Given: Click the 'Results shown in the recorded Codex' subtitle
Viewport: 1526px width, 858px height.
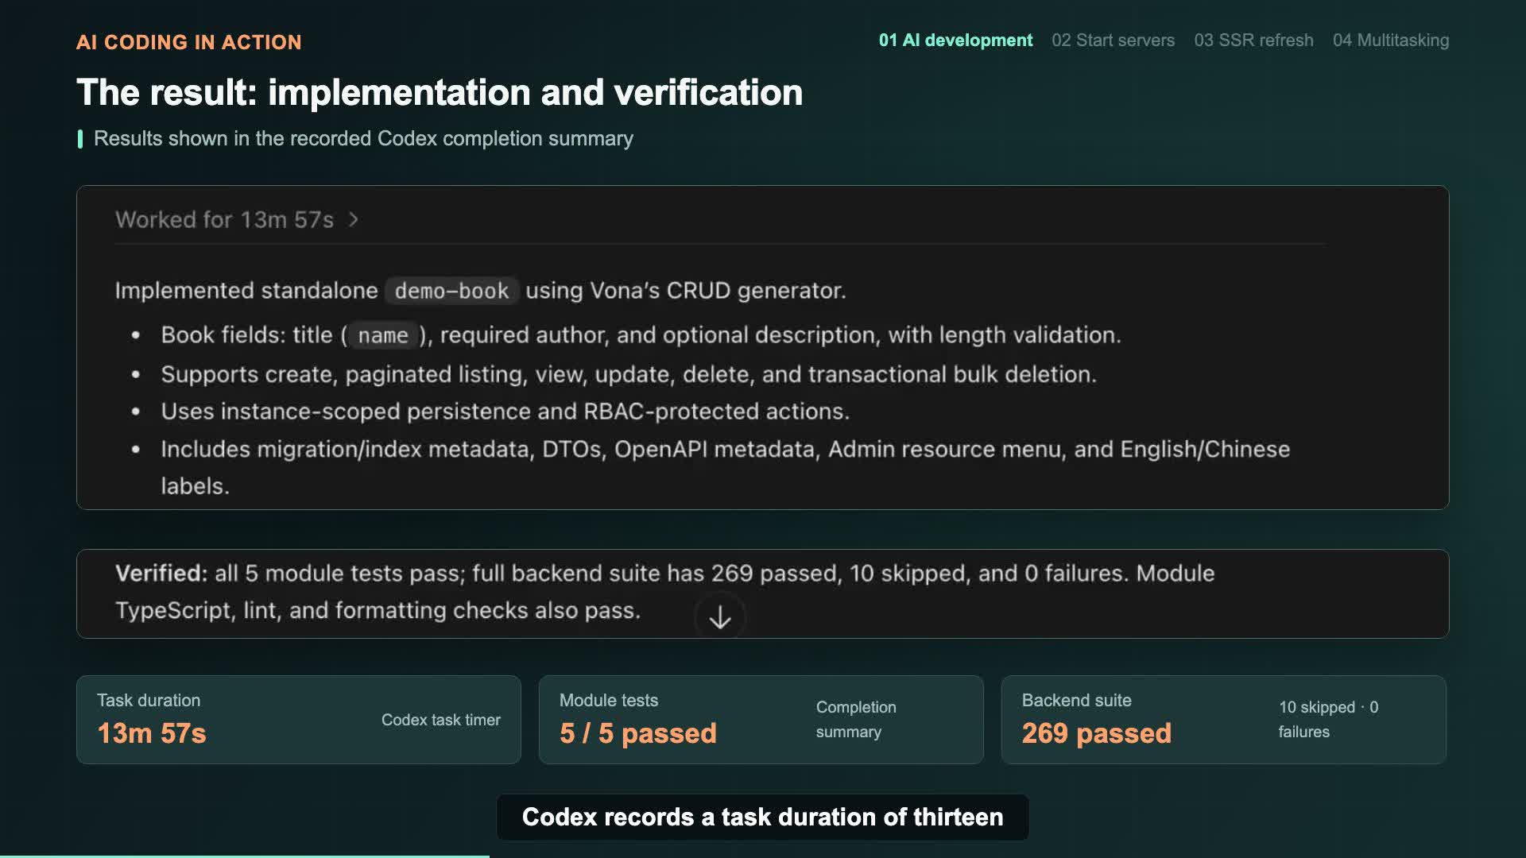Looking at the screenshot, I should [363, 138].
